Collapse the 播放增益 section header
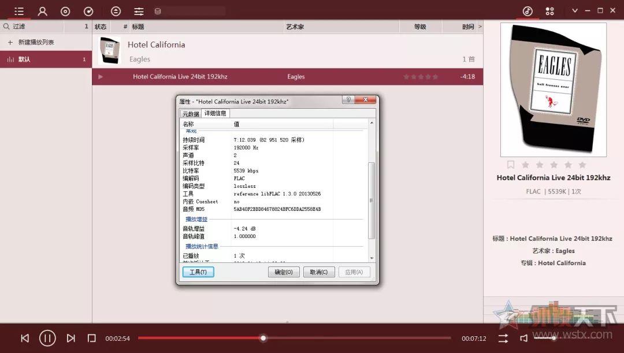 pyautogui.click(x=196, y=220)
